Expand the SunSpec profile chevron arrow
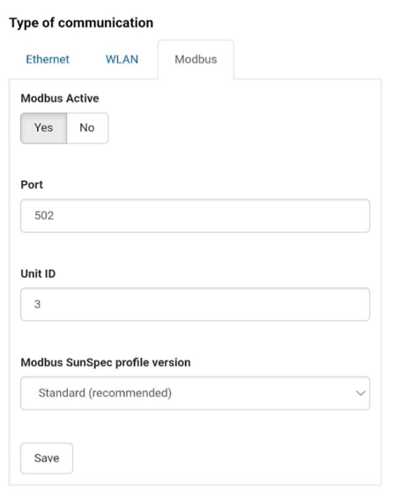The width and height of the screenshot is (393, 491). click(360, 393)
